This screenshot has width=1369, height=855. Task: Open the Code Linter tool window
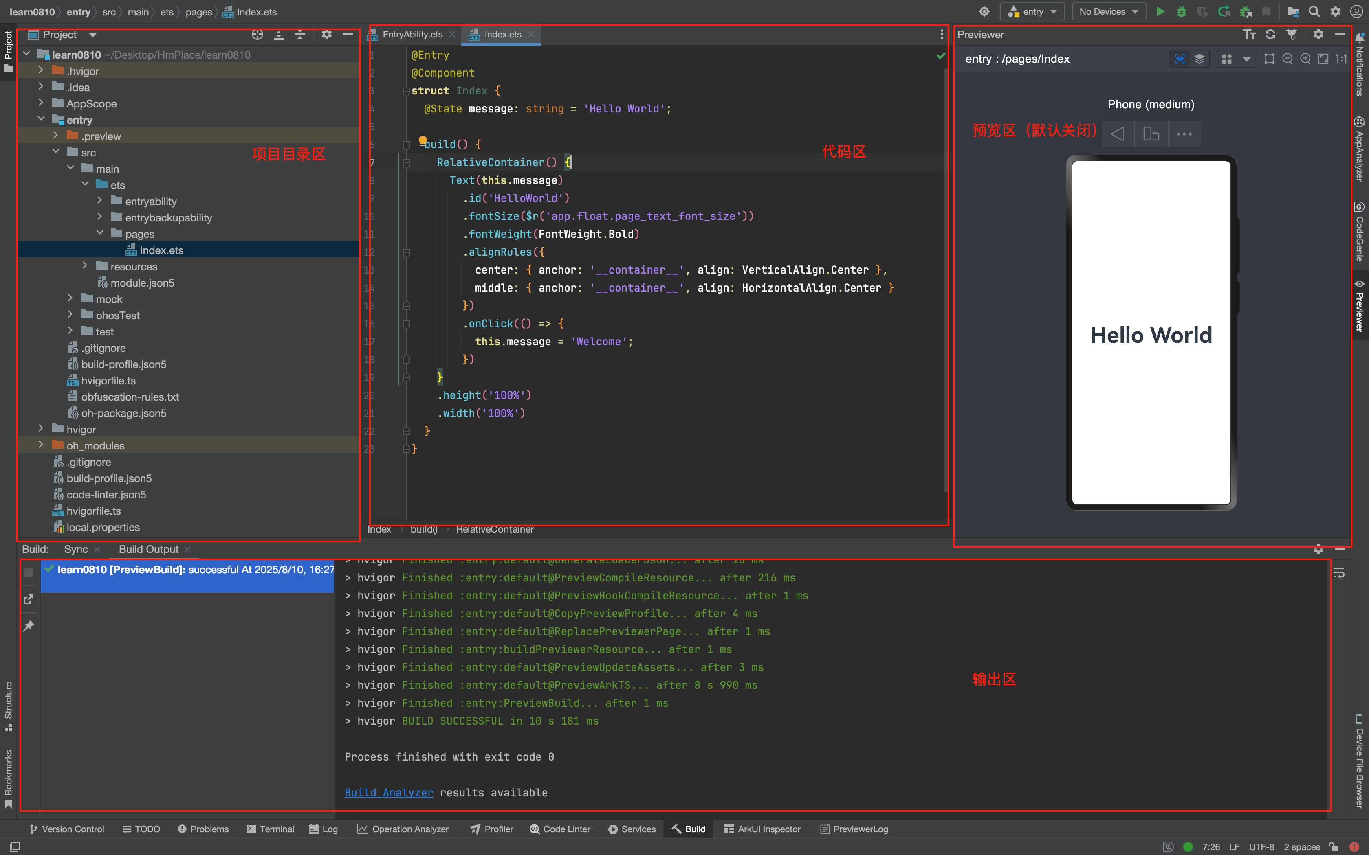(x=560, y=829)
